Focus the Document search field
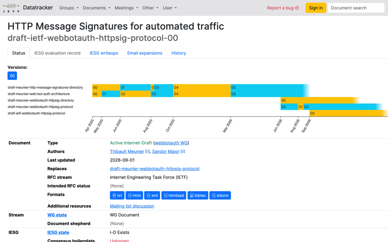 (356, 8)
